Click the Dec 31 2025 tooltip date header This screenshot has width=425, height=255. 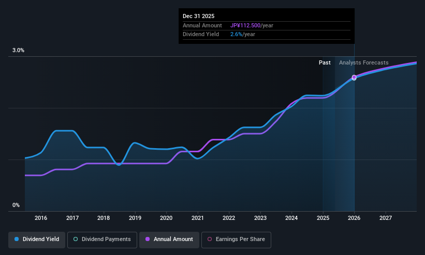coord(198,16)
